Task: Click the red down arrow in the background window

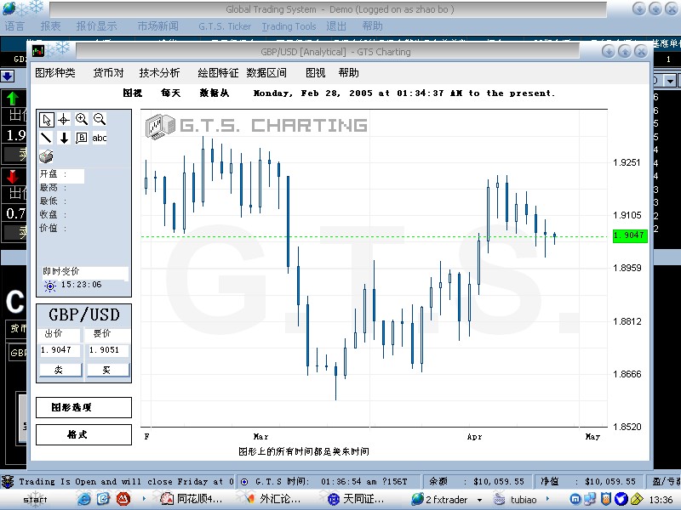Action: [13, 177]
